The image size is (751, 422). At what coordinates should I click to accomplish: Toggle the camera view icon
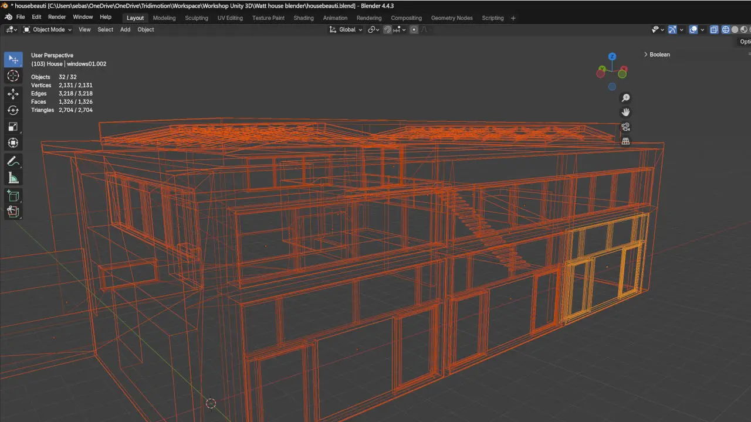pyautogui.click(x=625, y=127)
